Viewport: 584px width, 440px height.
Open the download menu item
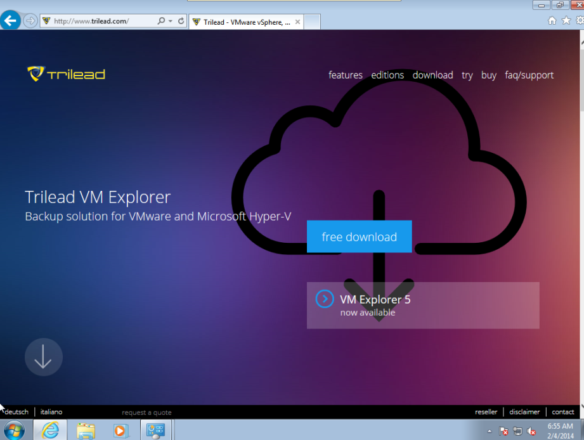[x=433, y=75]
